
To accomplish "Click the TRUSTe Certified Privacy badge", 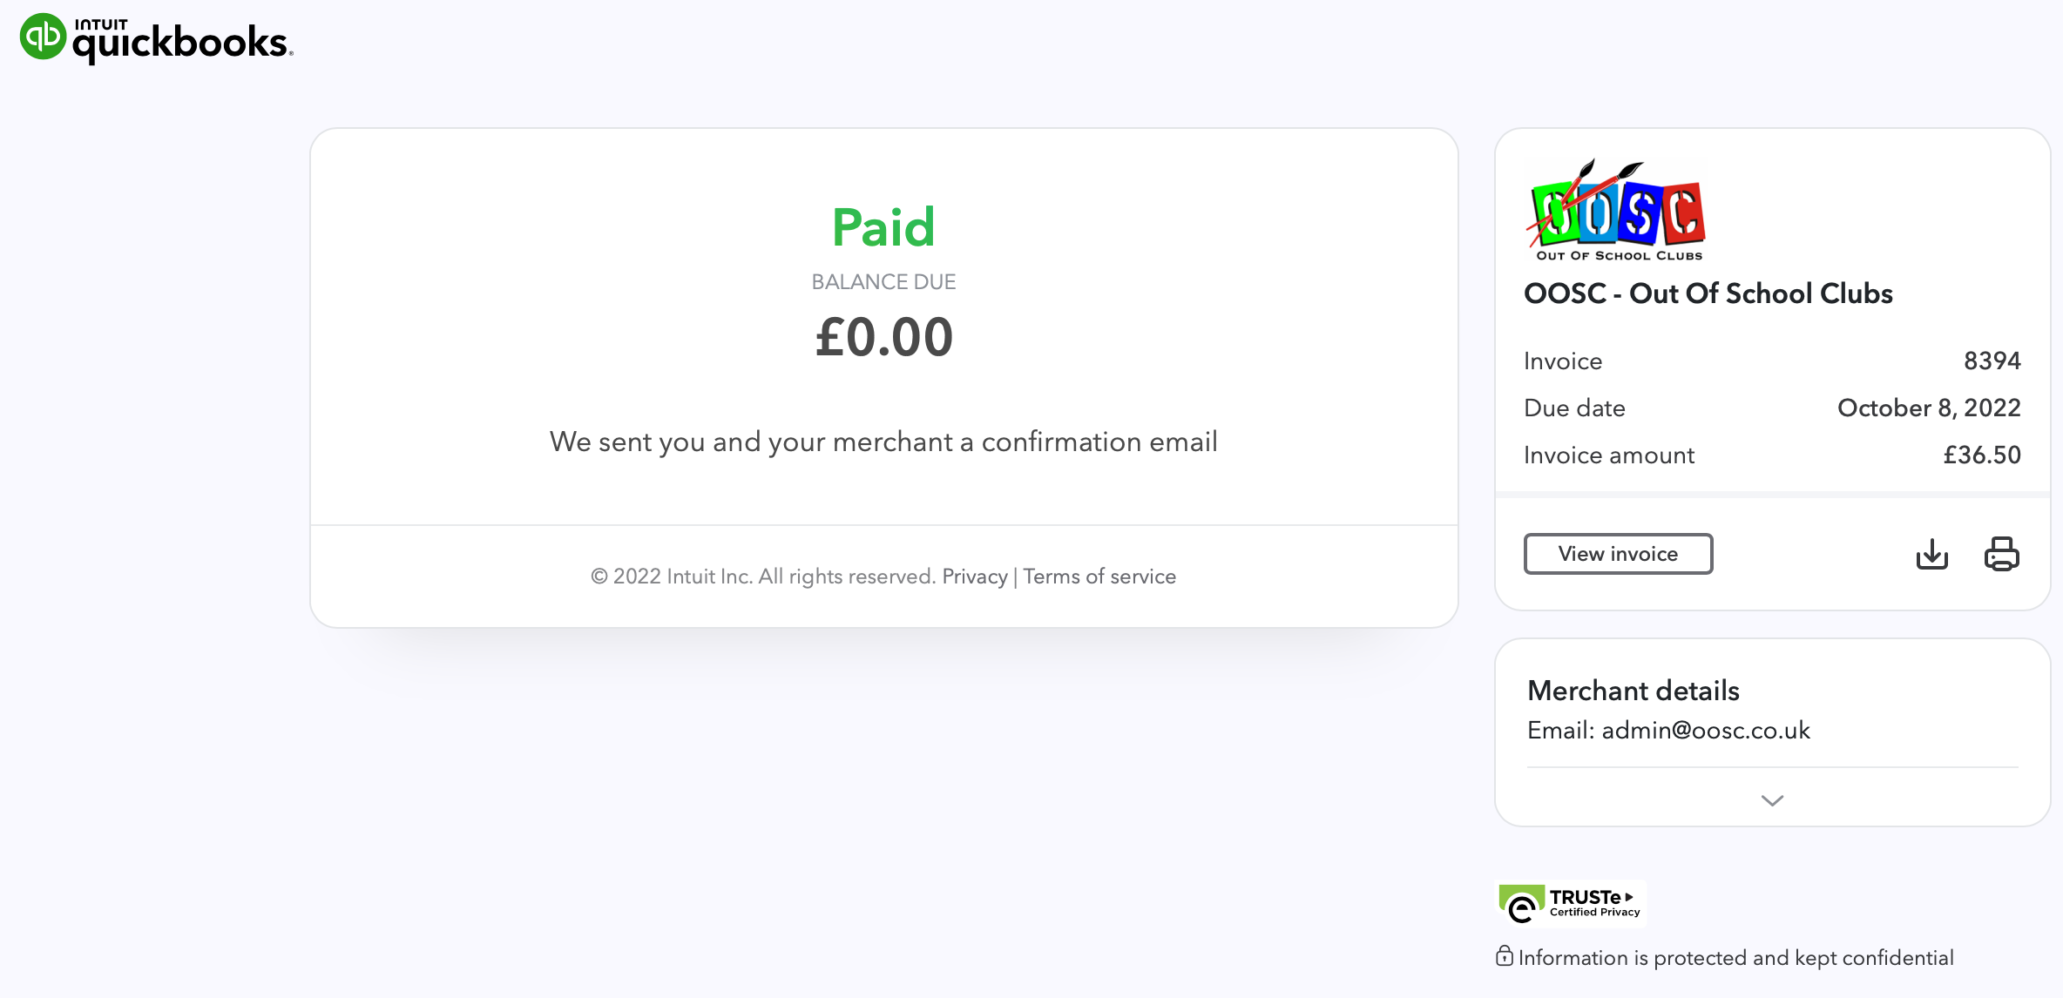I will (1569, 904).
